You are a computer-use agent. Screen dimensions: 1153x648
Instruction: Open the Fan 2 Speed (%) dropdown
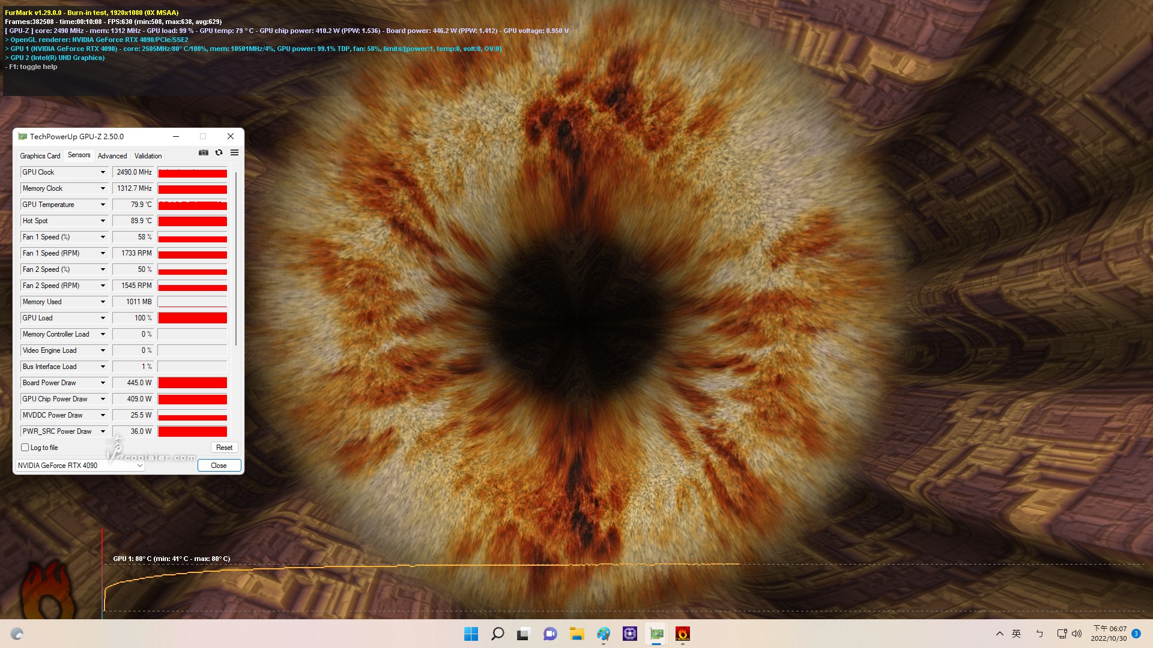(103, 269)
